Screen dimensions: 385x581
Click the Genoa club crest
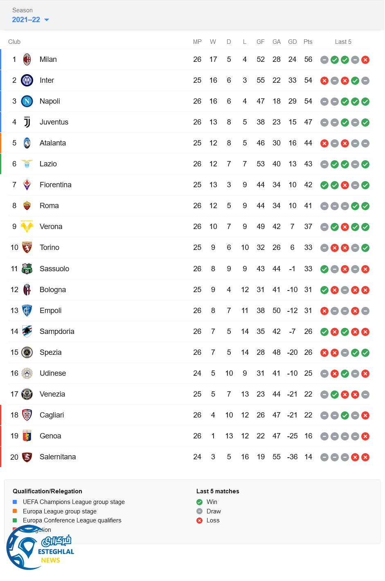coord(27,436)
